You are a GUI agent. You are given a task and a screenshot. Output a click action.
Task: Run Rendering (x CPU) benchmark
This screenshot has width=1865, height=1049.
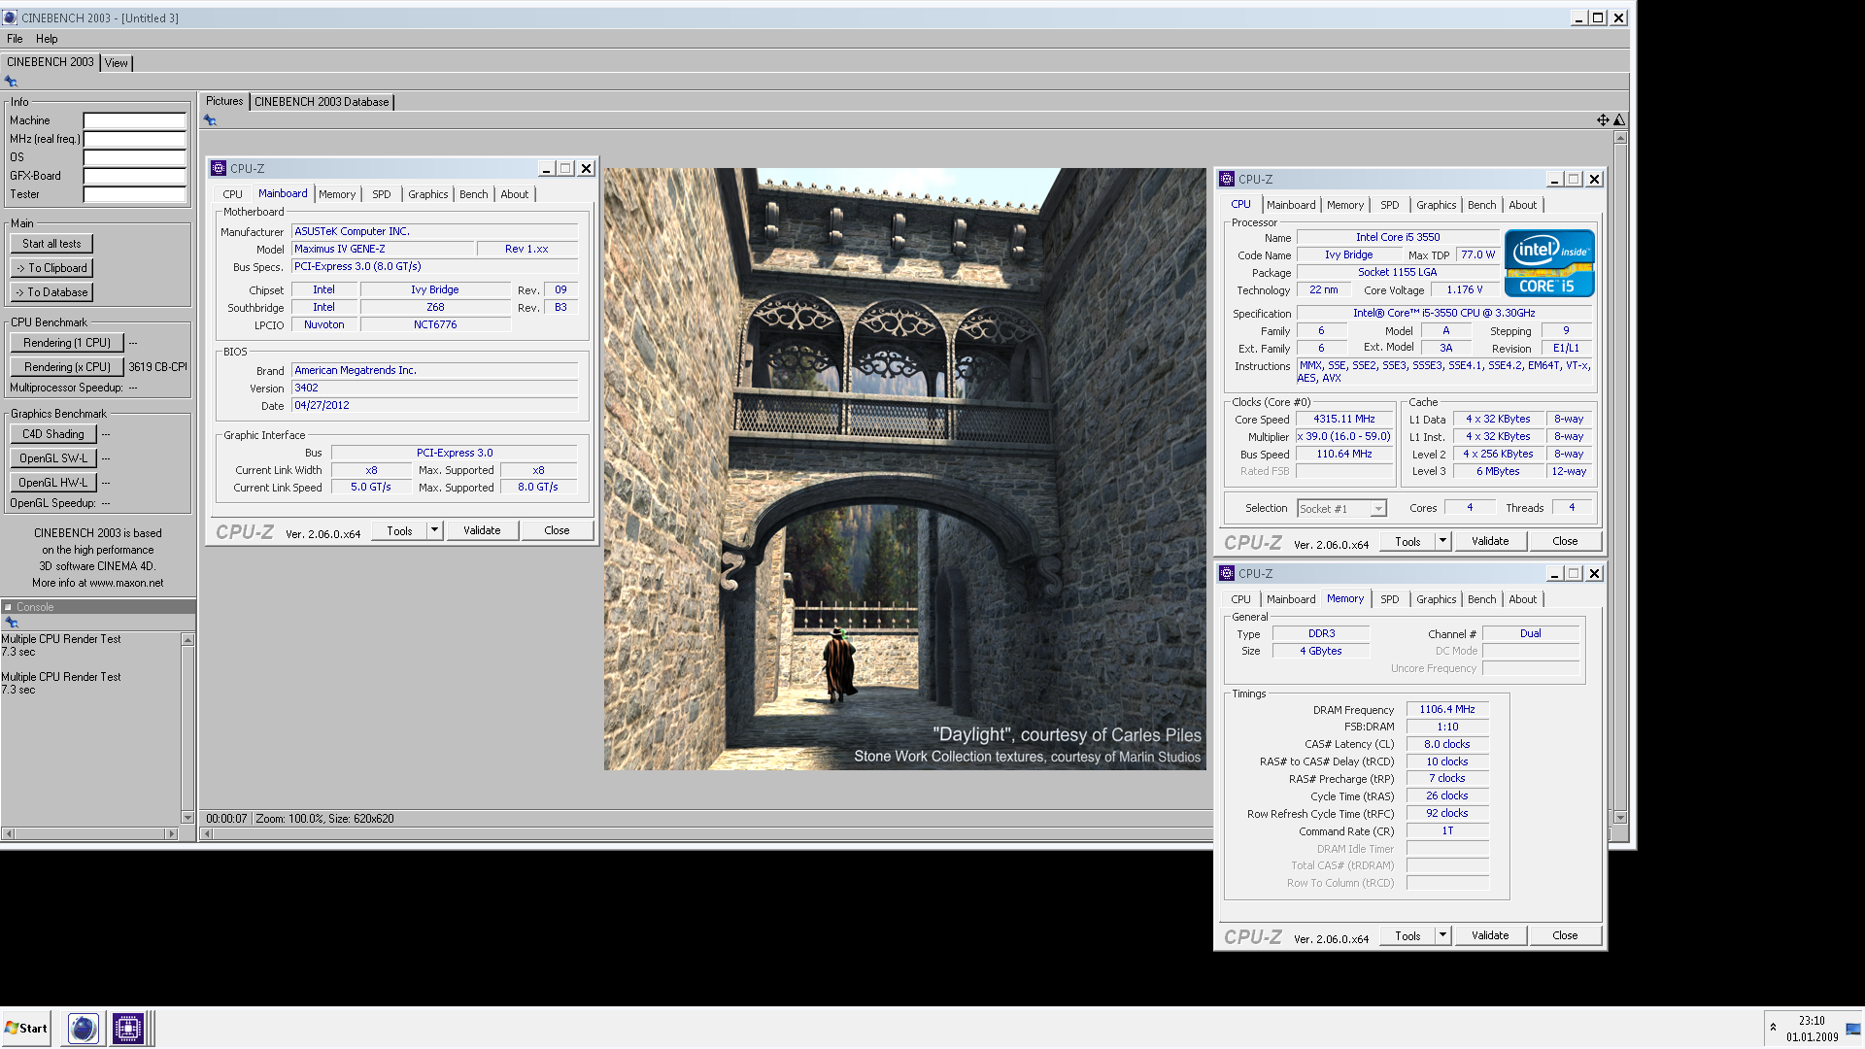click(67, 367)
